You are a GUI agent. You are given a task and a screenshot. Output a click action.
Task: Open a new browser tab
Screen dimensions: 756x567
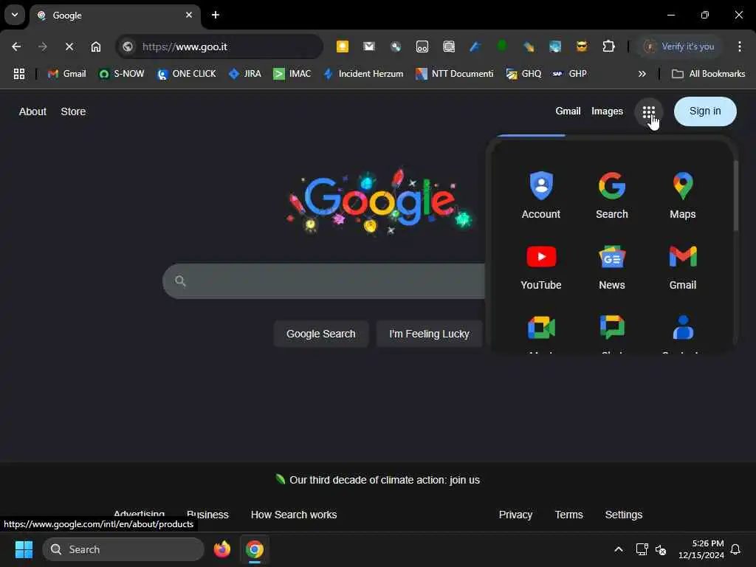point(216,15)
